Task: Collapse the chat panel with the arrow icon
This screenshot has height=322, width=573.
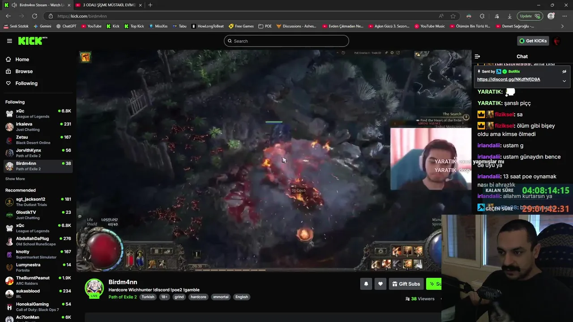Action: coord(477,56)
